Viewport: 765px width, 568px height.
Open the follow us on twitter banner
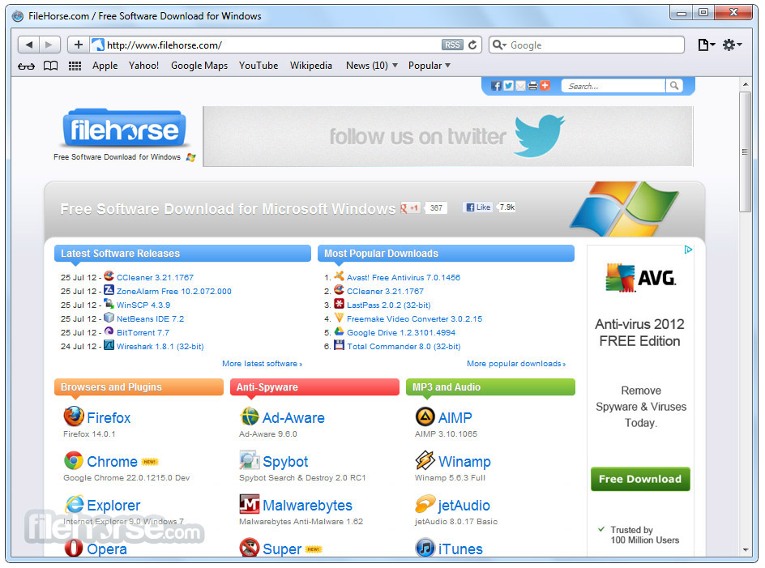click(448, 137)
